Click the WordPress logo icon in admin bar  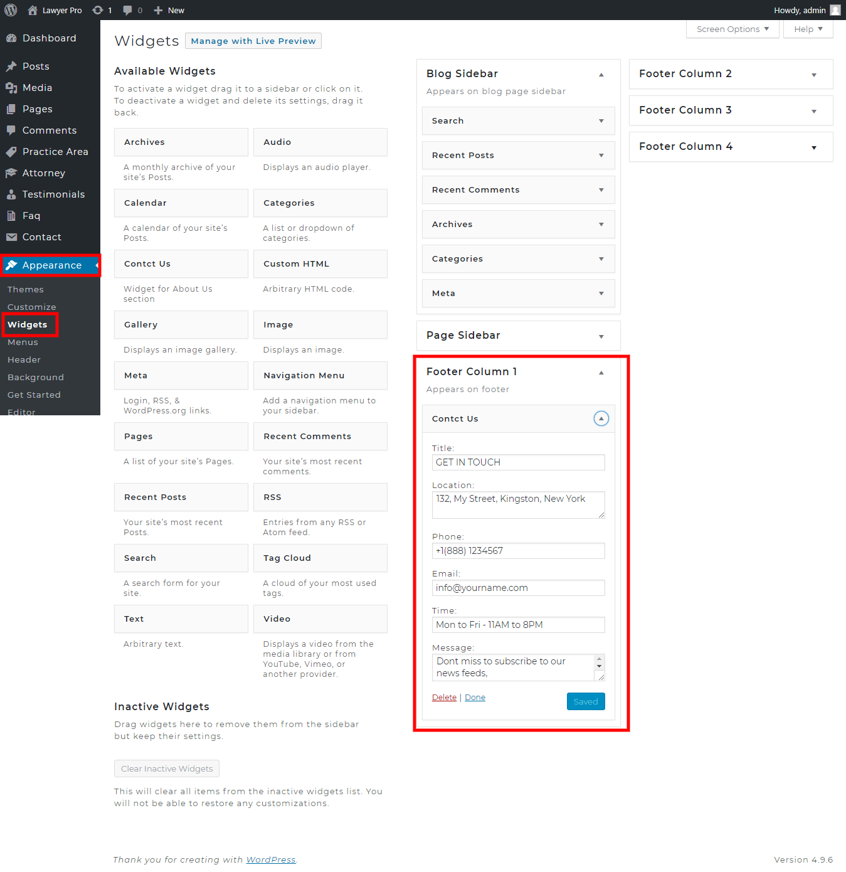pyautogui.click(x=11, y=10)
